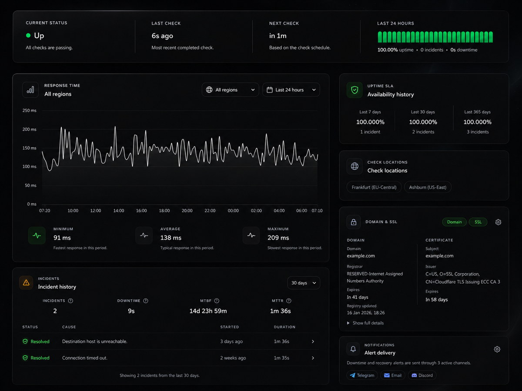
Task: Click the Incidents warning triangle icon
Action: 26,282
